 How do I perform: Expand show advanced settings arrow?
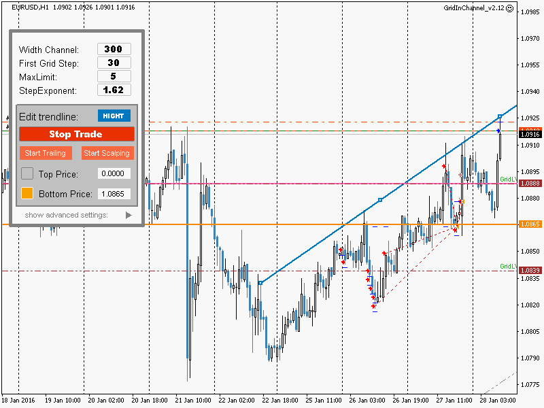[129, 215]
